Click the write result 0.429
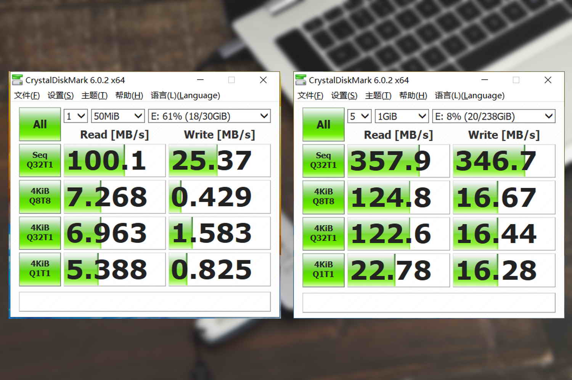572x380 pixels. click(220, 197)
